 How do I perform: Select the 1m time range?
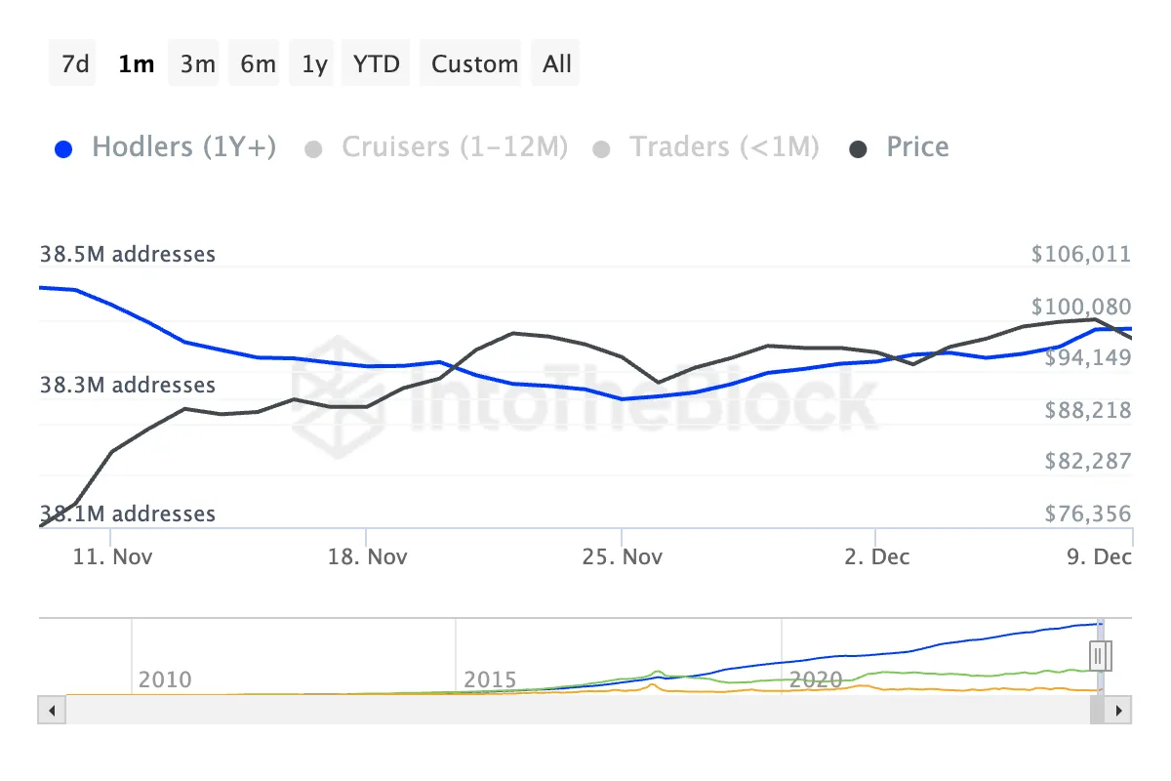click(x=136, y=64)
